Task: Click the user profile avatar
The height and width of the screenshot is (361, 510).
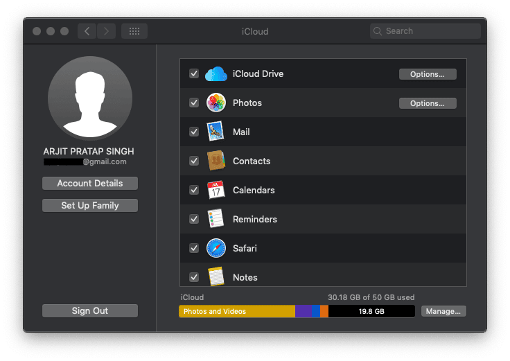Action: click(90, 98)
